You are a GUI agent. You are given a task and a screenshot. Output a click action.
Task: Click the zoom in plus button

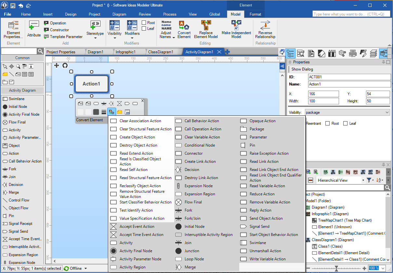point(364,268)
